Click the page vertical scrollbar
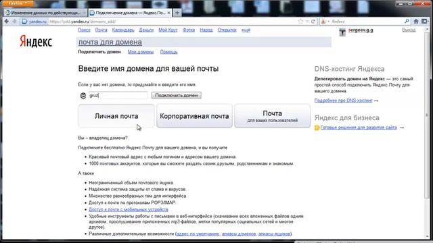This screenshot has height=243, width=433. tap(427, 115)
